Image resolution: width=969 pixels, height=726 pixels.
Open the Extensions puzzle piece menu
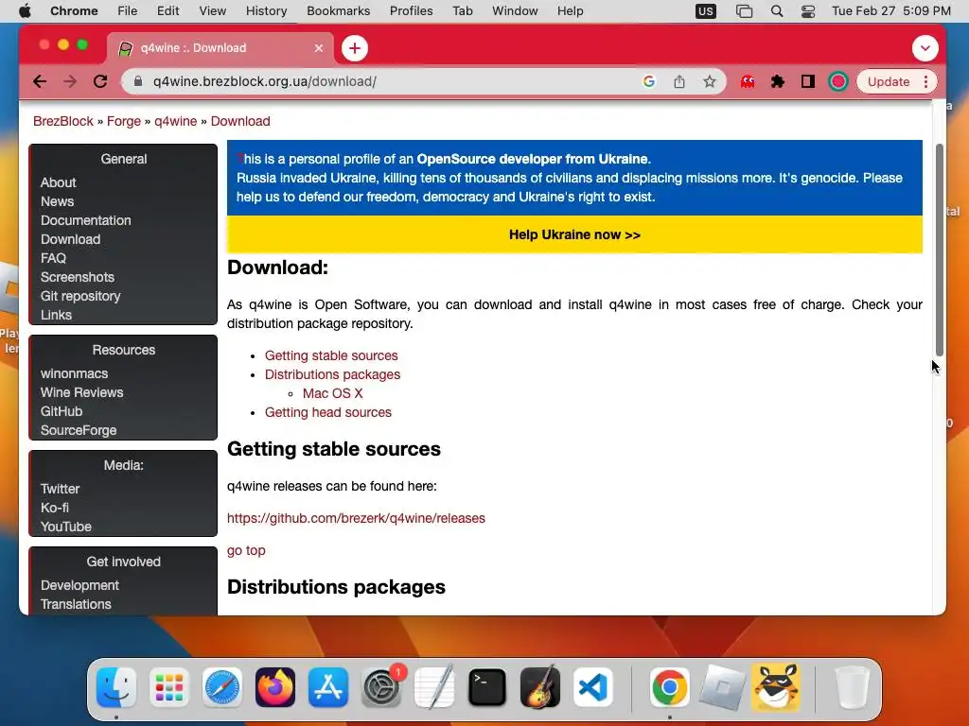tap(778, 81)
